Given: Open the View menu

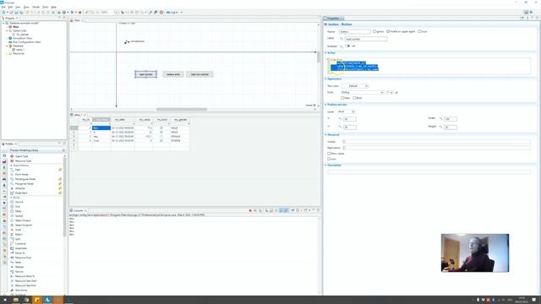Looking at the screenshot, I should pos(18,7).
